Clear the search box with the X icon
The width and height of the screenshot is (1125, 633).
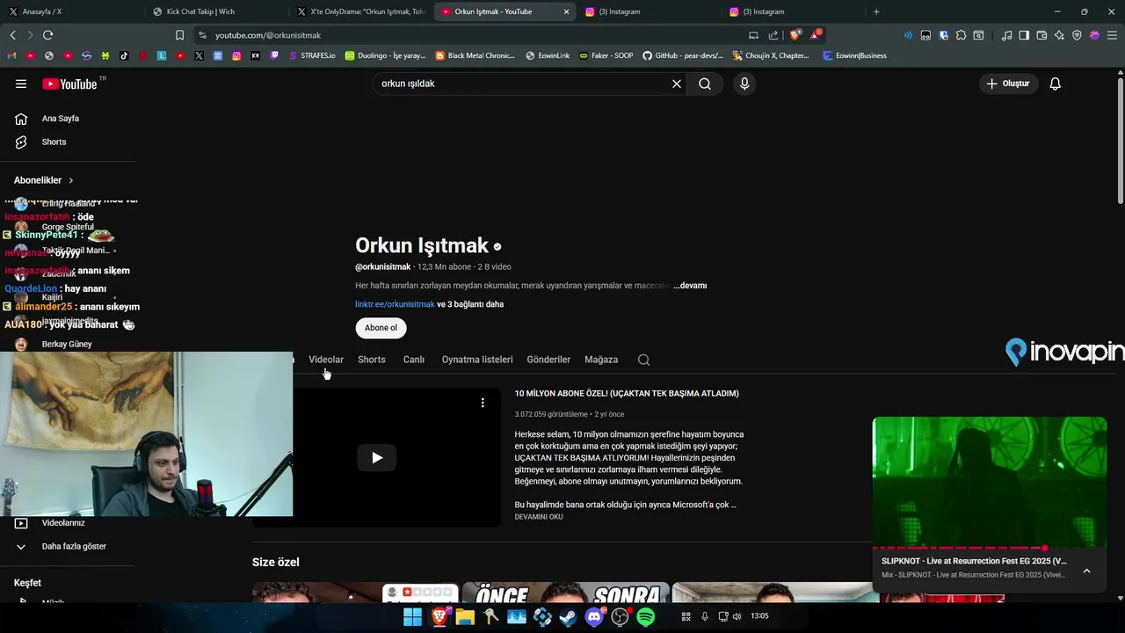click(x=677, y=84)
